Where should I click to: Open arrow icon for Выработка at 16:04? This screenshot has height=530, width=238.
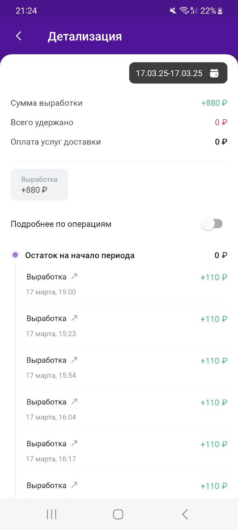coord(74,402)
